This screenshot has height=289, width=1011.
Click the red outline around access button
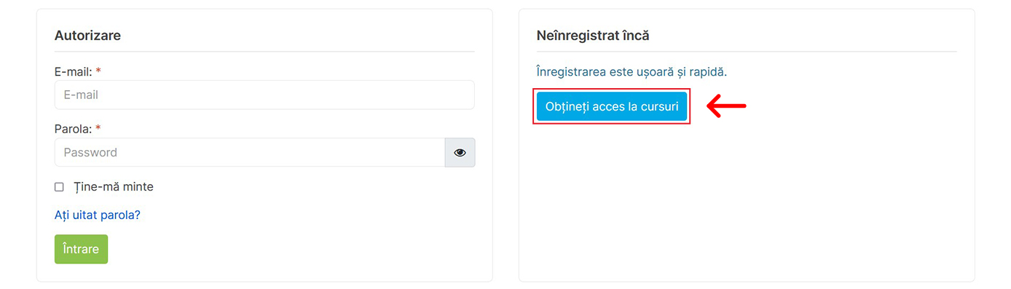coord(612,90)
